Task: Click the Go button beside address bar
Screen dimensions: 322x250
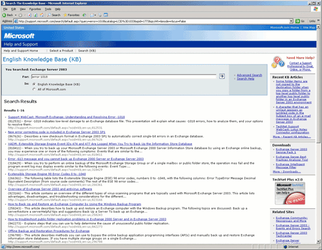Action: (x=300, y=21)
